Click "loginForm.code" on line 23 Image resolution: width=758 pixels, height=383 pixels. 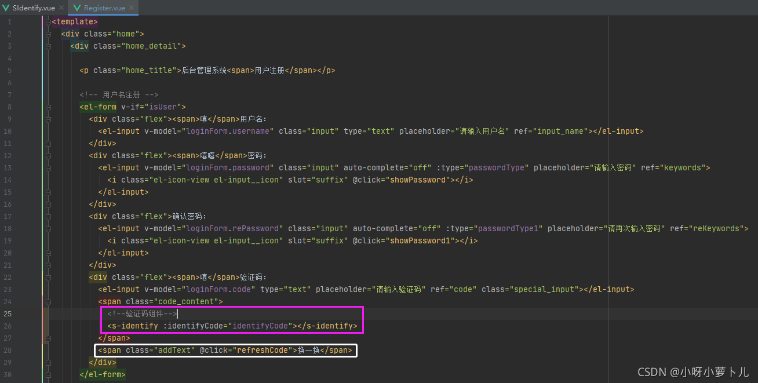click(x=218, y=290)
